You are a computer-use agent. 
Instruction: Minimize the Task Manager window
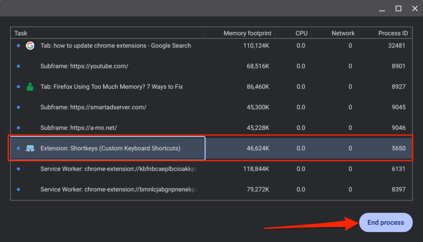click(382, 8)
